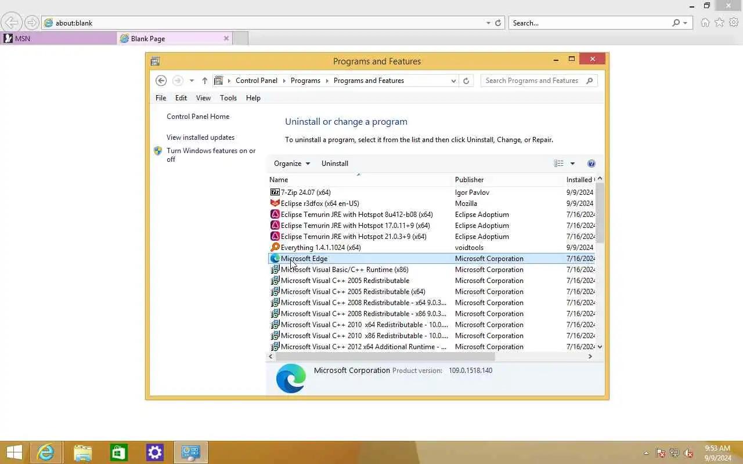This screenshot has height=464, width=743.
Task: Click the Temurin JRE 8u412-b08 icon
Action: click(275, 214)
